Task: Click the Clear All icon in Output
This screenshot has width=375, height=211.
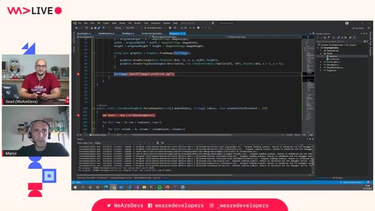Action: 158,143
